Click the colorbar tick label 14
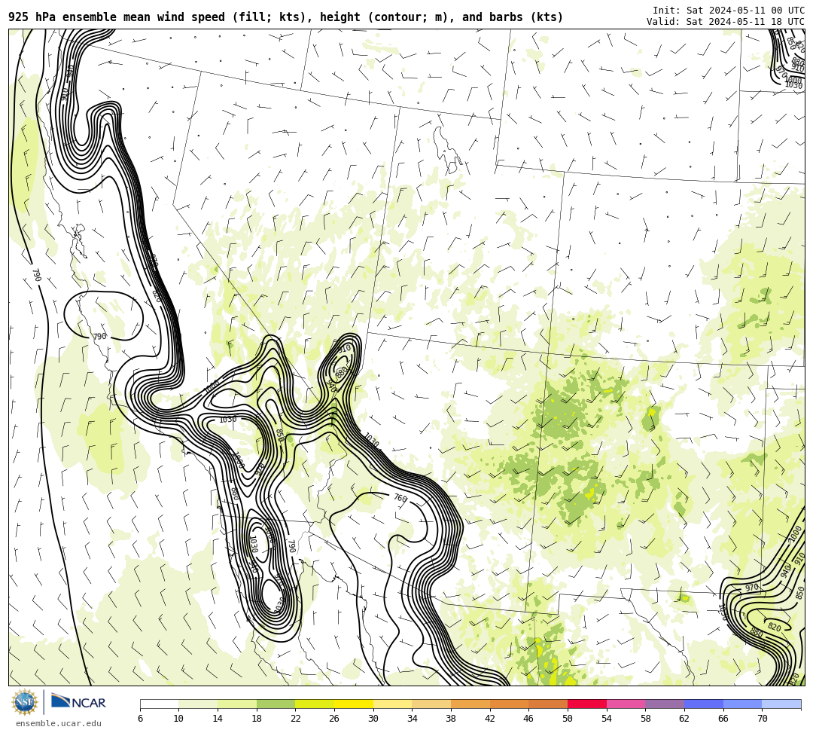Screen dimensions: 813x733 [x=218, y=719]
